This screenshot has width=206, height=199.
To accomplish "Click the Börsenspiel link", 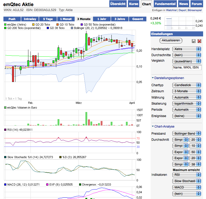I will [195, 10].
